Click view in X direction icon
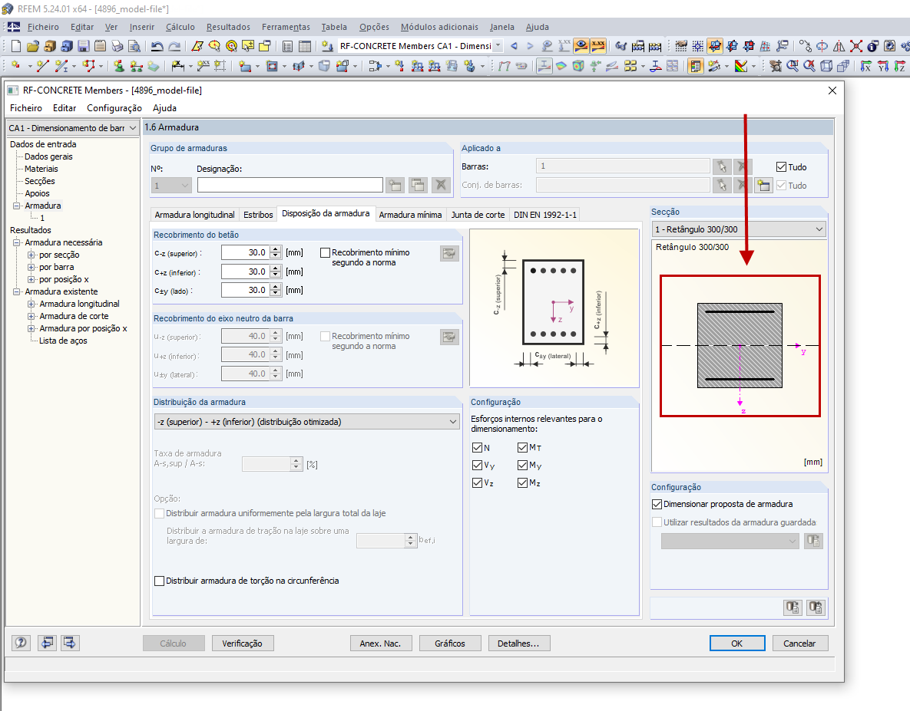 (x=866, y=66)
